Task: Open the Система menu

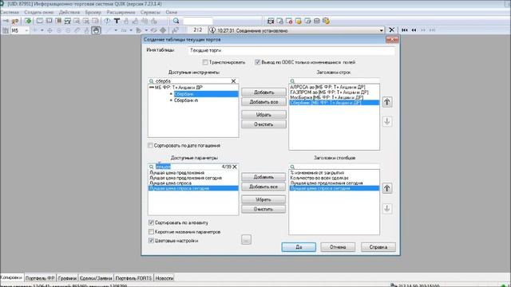Action: (x=9, y=12)
